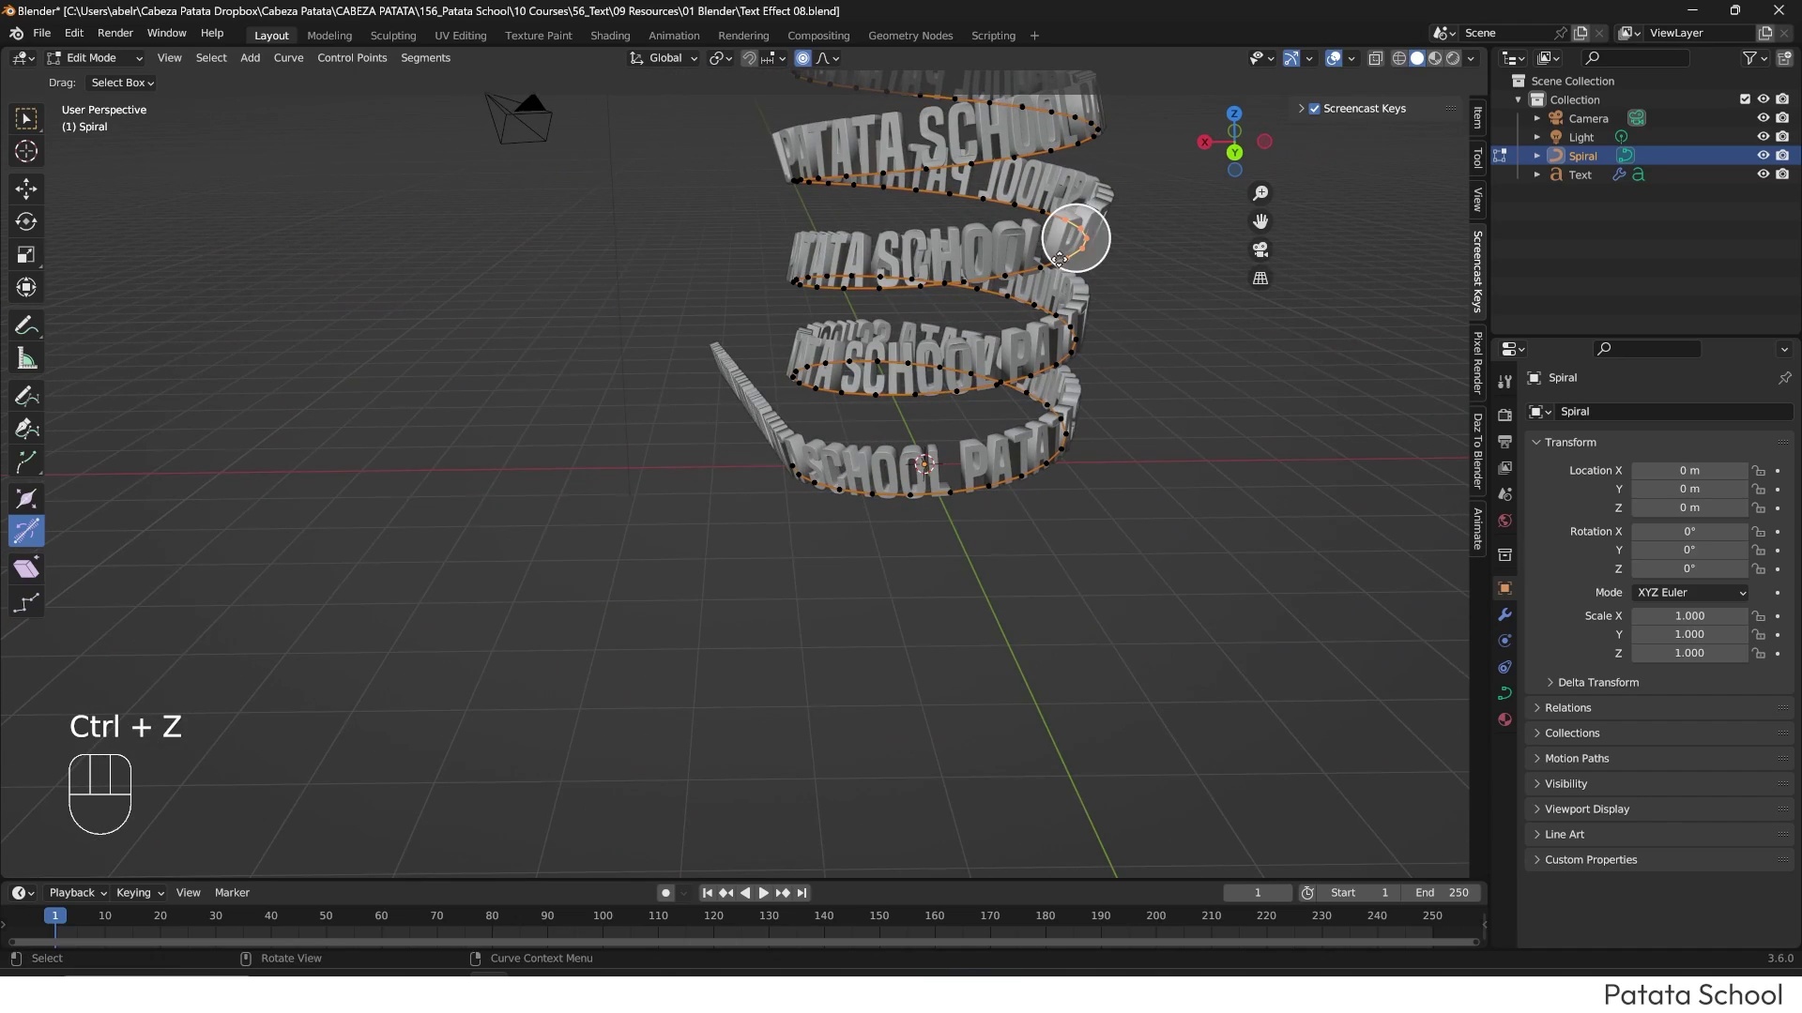
Task: Select the Annotate tool
Action: pyautogui.click(x=26, y=325)
